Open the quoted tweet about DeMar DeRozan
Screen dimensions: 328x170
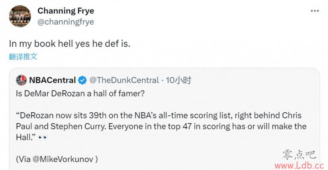click(x=164, y=119)
